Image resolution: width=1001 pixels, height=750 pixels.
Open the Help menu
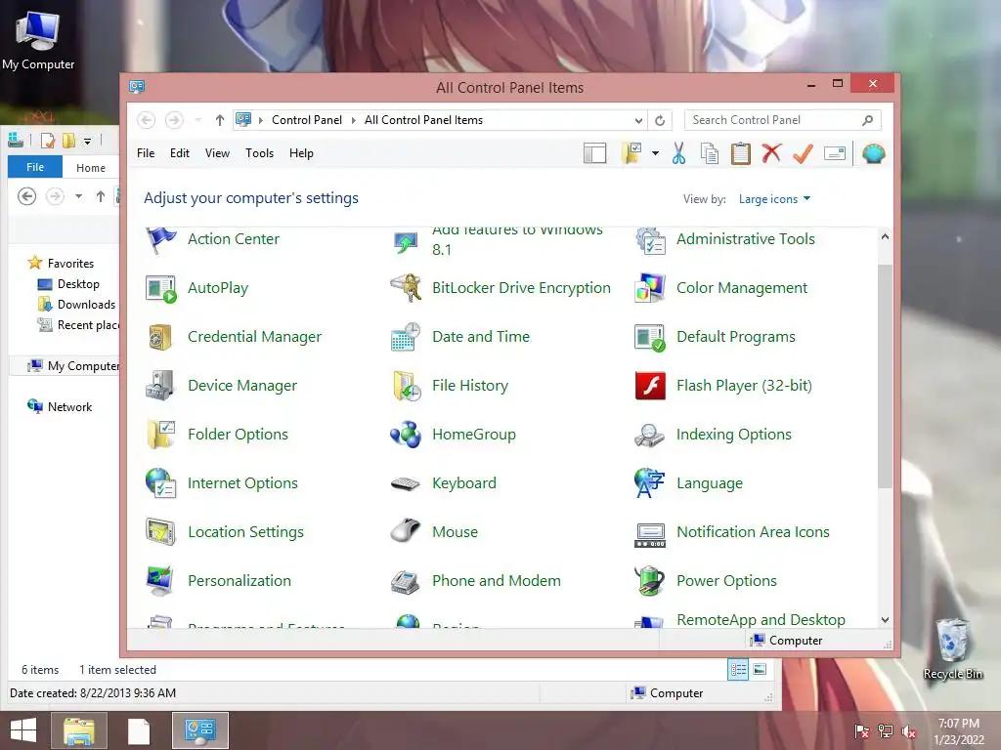click(x=301, y=153)
